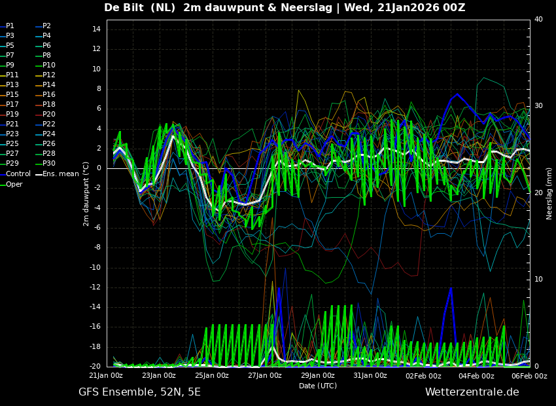This screenshot has height=406, width=556.
Task: Select the 27Jan 00z date tick
Action: (265, 375)
